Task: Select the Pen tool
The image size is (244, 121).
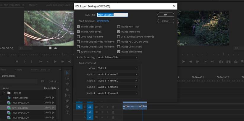Action: pos(67,101)
